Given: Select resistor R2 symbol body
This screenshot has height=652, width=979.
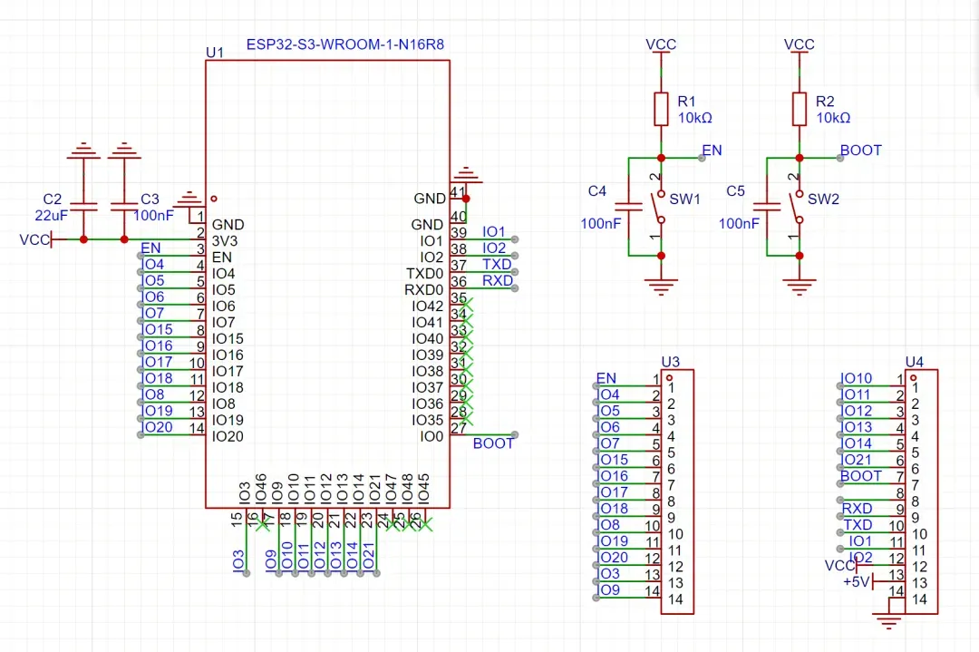Looking at the screenshot, I should coord(800,110).
